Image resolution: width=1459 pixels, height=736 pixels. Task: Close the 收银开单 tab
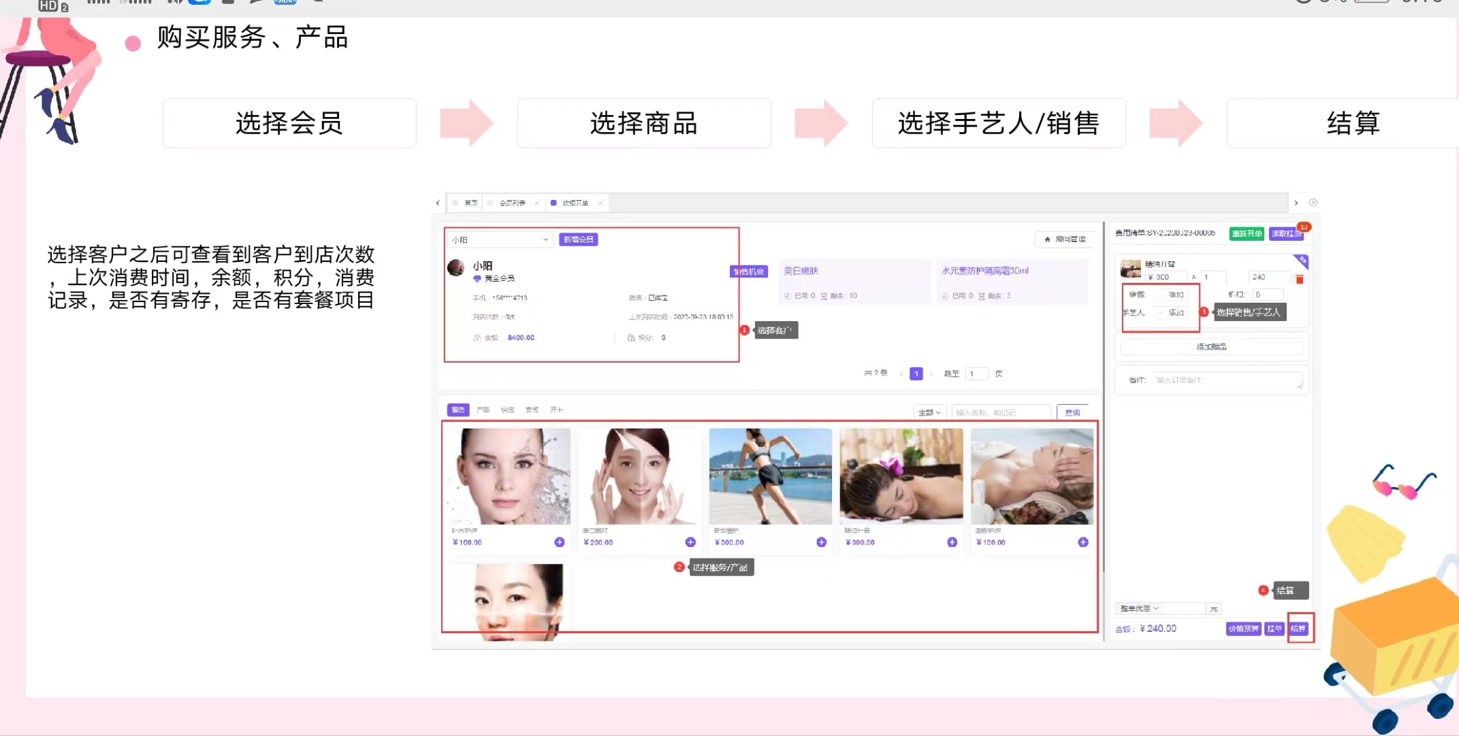tap(600, 203)
